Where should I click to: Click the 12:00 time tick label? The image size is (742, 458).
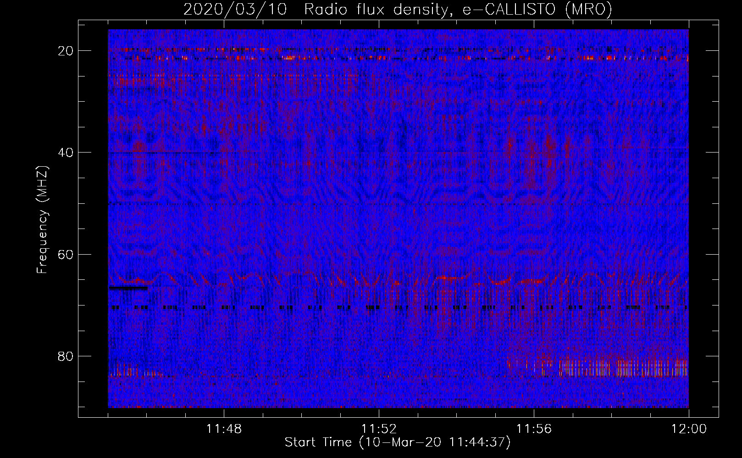689,429
